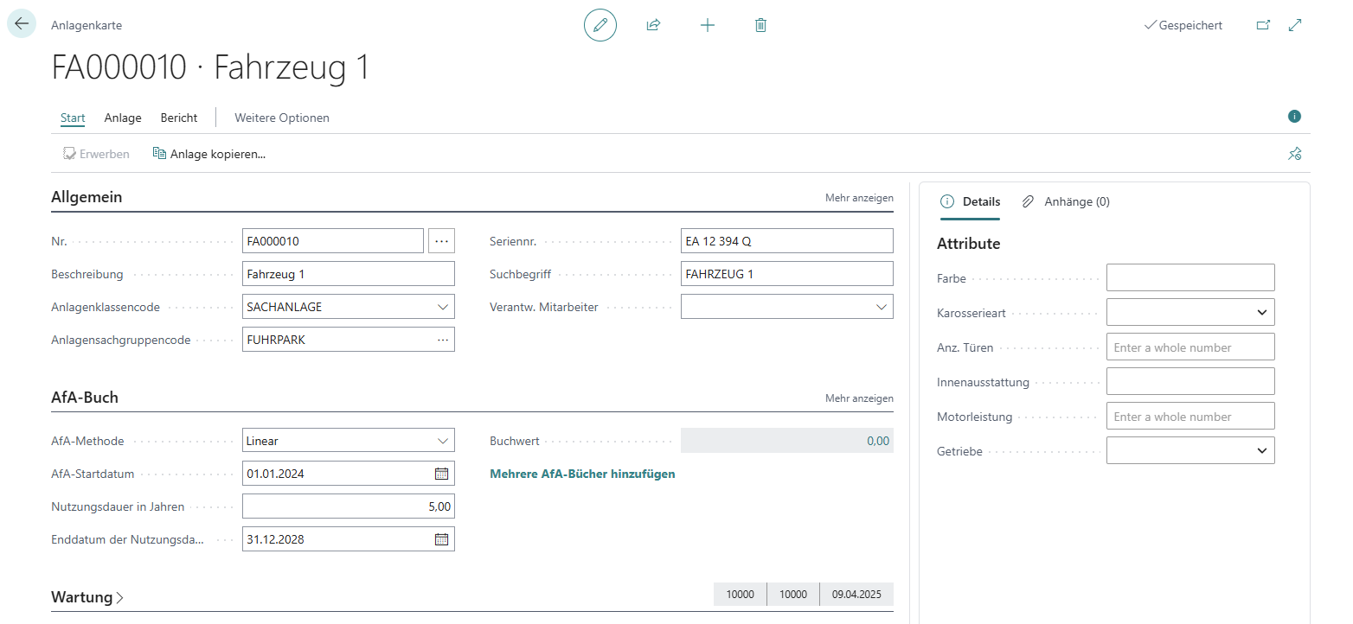This screenshot has height=624, width=1353.
Task: Open the Verantw. Mitarbeiter dropdown
Action: pyautogui.click(x=882, y=307)
